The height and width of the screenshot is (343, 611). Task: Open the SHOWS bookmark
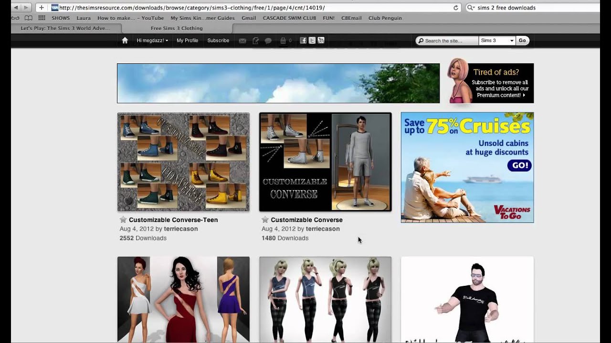[x=61, y=18]
